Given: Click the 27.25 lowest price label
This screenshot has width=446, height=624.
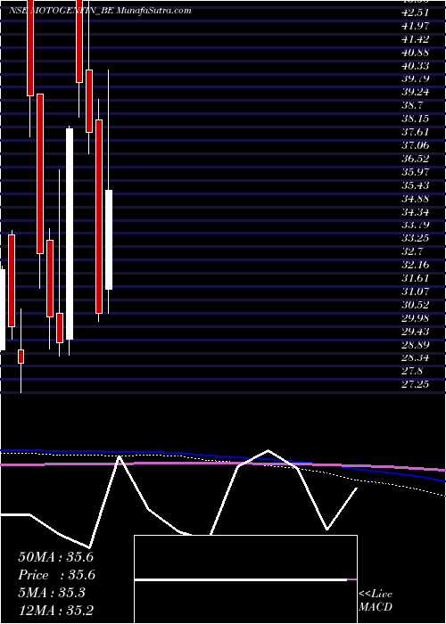Looking at the screenshot, I should 416,384.
